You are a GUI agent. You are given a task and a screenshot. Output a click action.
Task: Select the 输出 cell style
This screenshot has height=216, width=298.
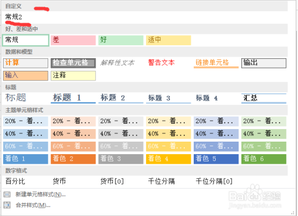[264, 63]
